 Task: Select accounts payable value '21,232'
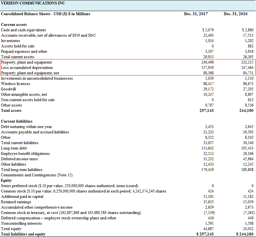[208, 132]
